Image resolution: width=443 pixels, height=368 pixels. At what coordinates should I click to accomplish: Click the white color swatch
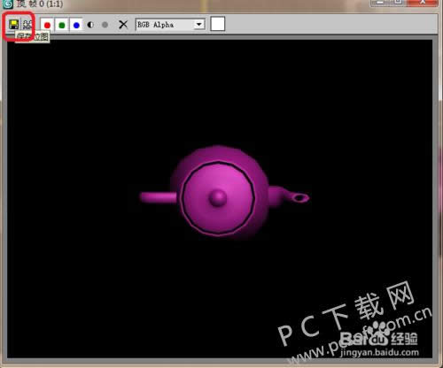point(218,24)
